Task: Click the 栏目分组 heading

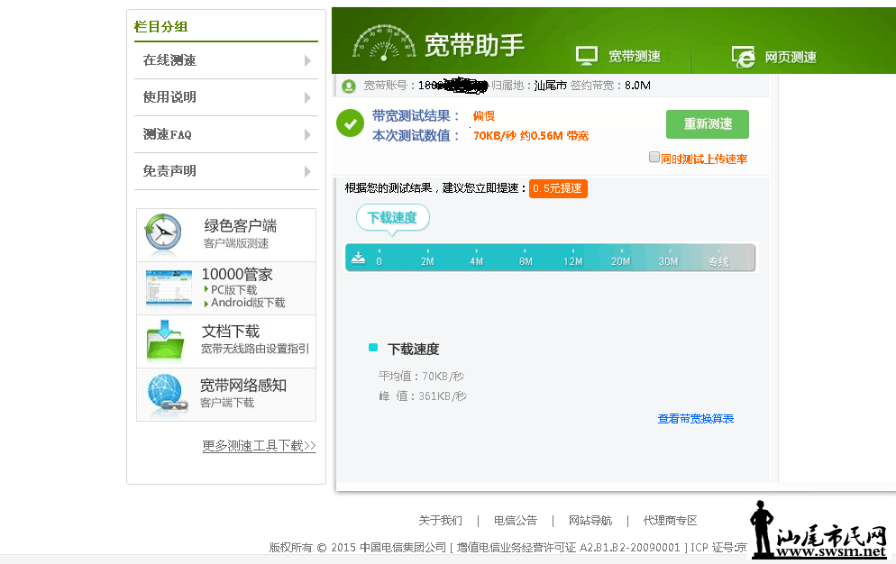Action: [160, 26]
